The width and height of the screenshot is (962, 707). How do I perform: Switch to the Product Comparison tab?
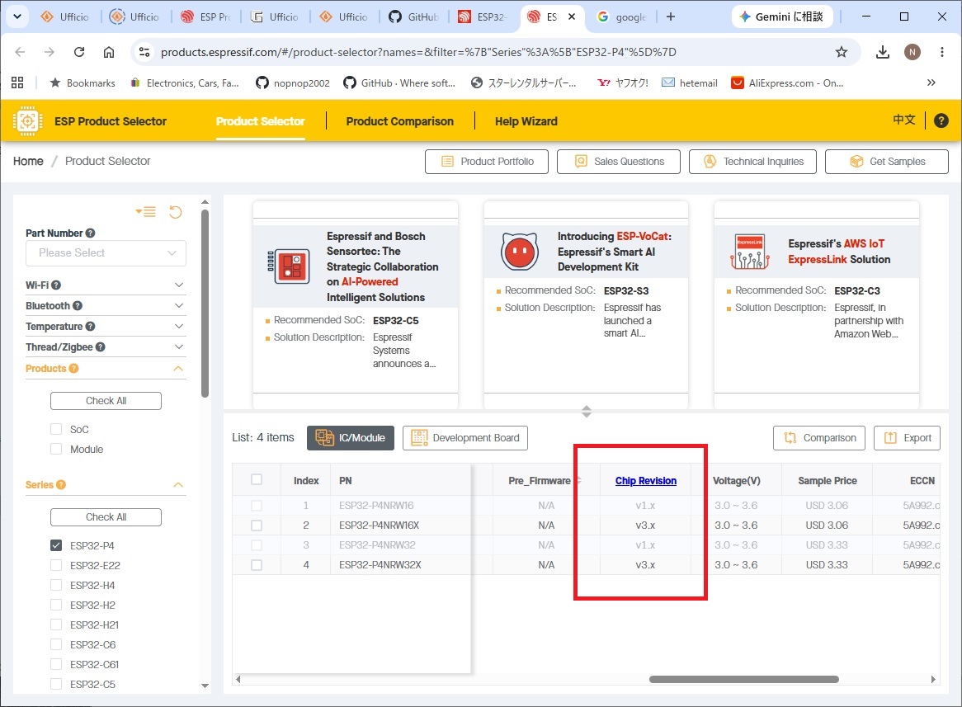click(399, 121)
